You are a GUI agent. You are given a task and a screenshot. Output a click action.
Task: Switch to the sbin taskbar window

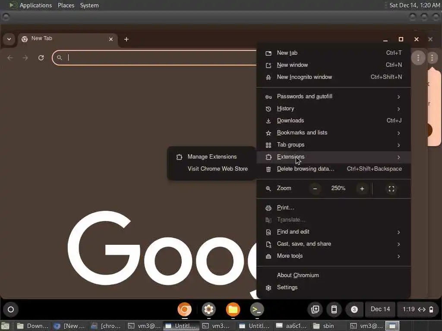[328, 326]
